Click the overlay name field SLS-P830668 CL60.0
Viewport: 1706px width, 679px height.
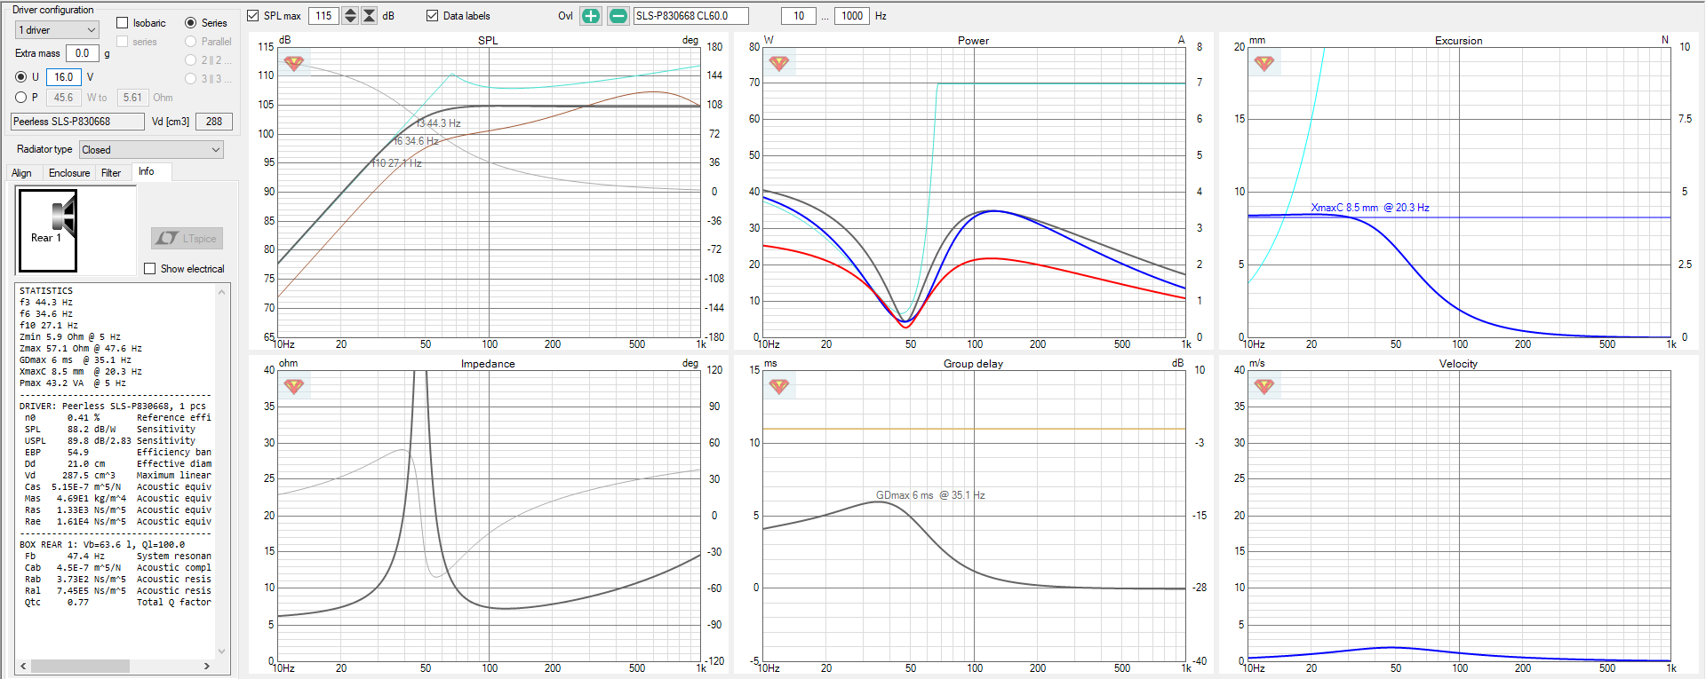(690, 16)
